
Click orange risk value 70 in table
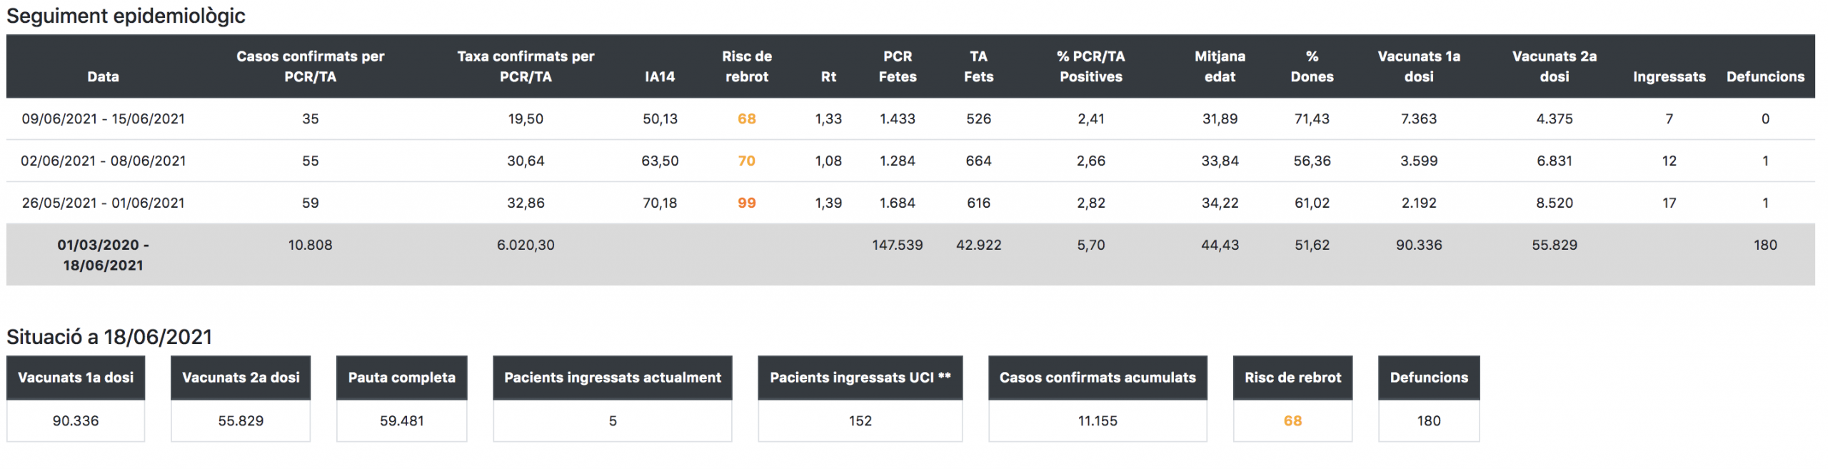(746, 161)
